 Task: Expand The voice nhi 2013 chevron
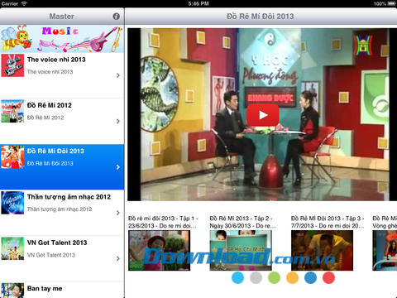(x=118, y=75)
